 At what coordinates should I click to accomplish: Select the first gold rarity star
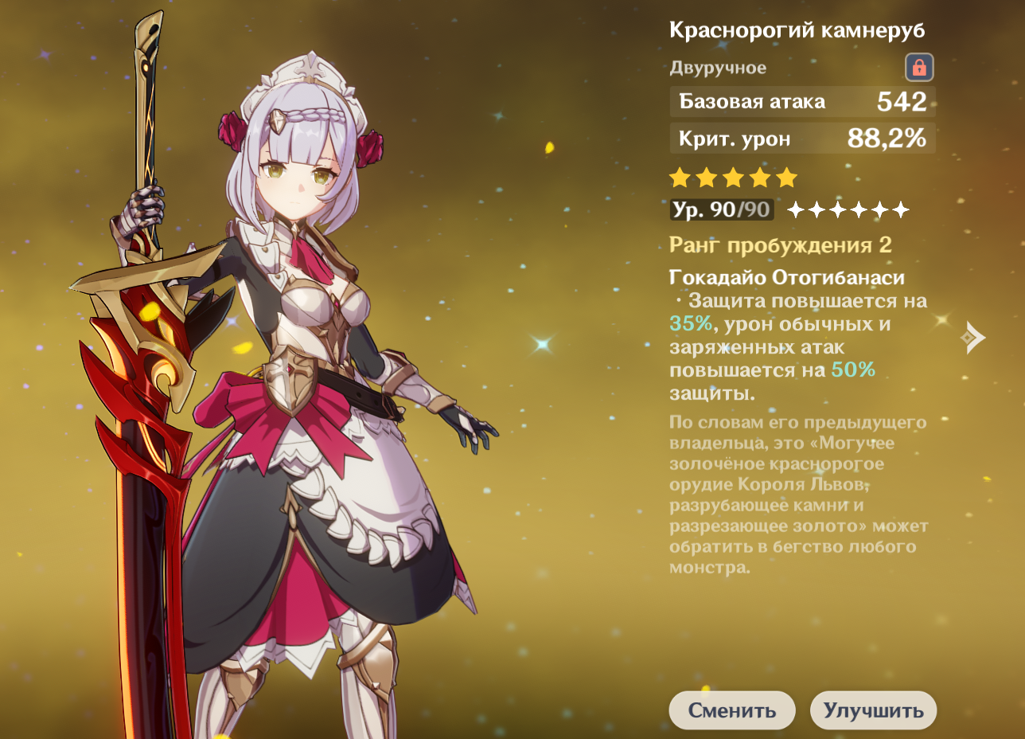[x=680, y=177]
